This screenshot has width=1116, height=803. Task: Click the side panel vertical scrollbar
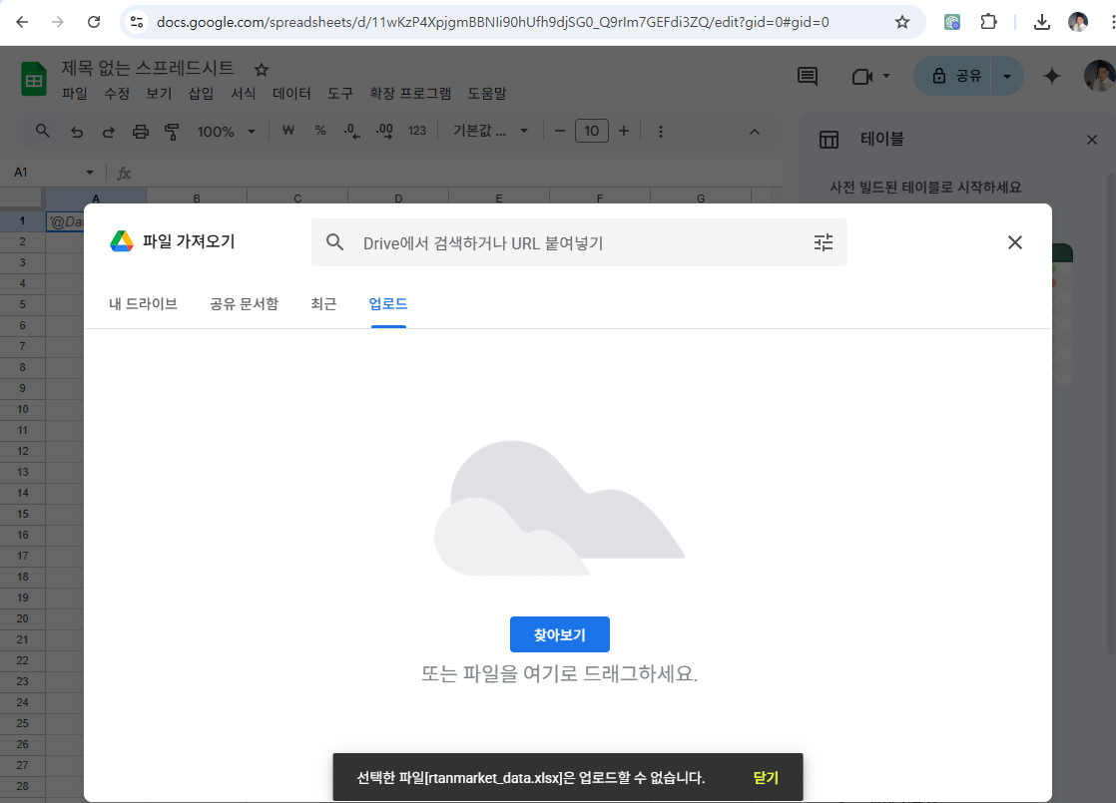tap(1111, 413)
